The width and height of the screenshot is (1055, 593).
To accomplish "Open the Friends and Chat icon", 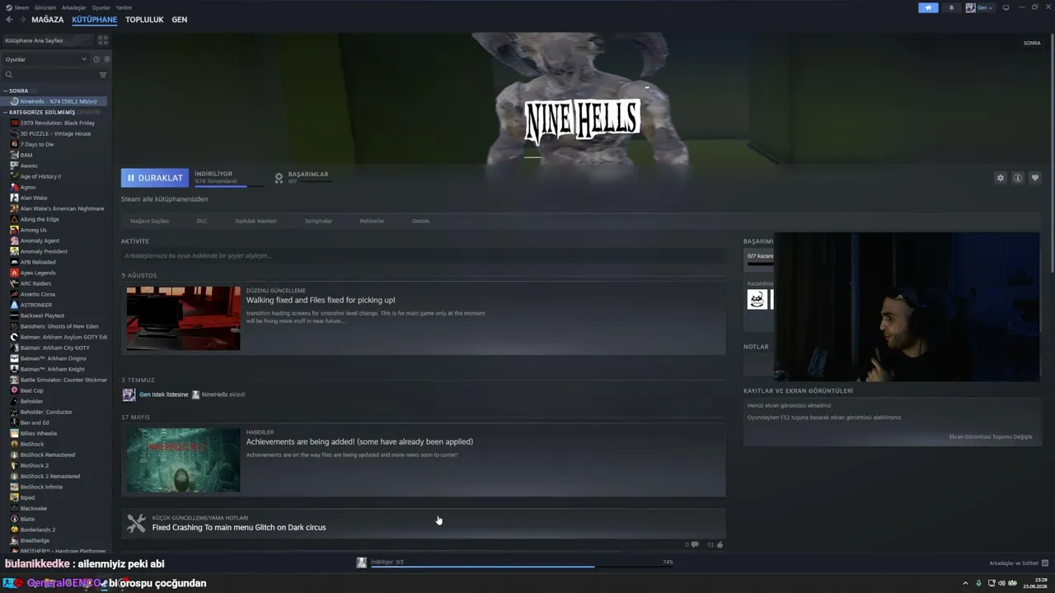I will coord(1045,563).
